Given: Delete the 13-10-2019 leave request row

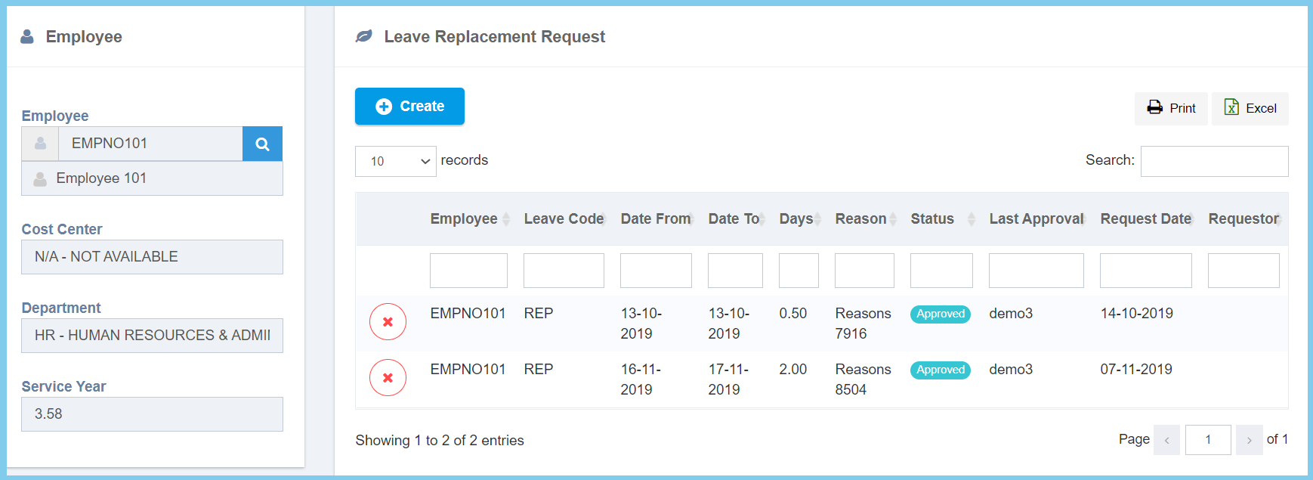Looking at the screenshot, I should (x=388, y=322).
